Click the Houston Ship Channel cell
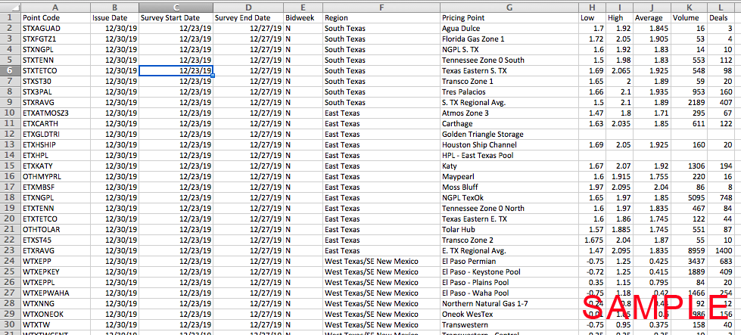This screenshot has height=335, width=741. 509,145
